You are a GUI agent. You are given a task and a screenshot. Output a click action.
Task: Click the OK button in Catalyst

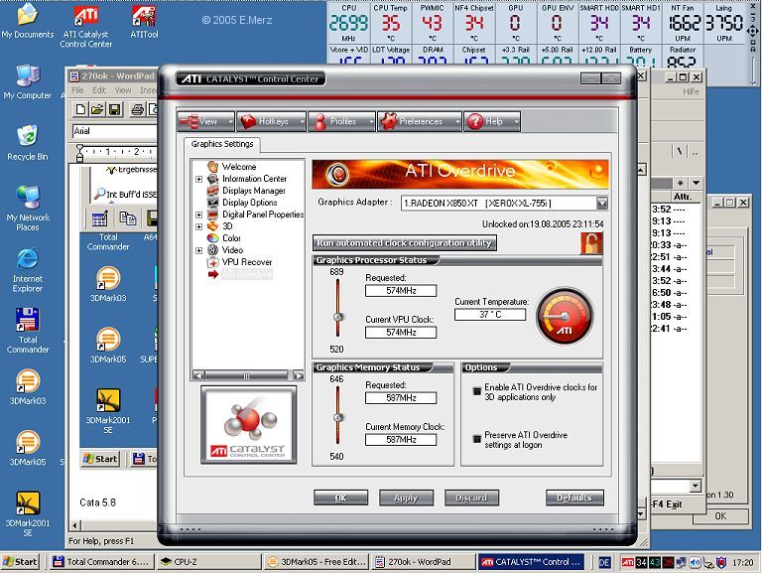click(x=340, y=498)
